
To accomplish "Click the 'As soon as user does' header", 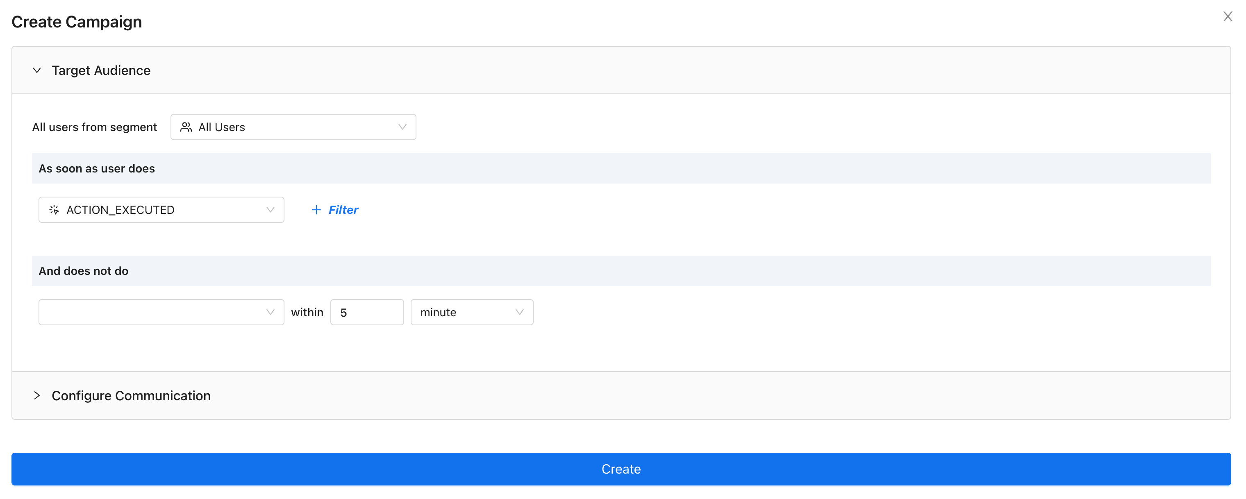I will [x=97, y=169].
